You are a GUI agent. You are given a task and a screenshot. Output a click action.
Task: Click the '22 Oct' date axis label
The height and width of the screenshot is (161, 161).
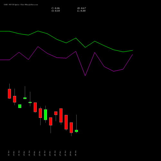45,153
